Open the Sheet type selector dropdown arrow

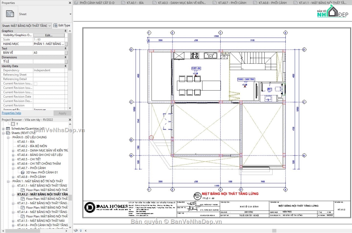tap(70, 14)
